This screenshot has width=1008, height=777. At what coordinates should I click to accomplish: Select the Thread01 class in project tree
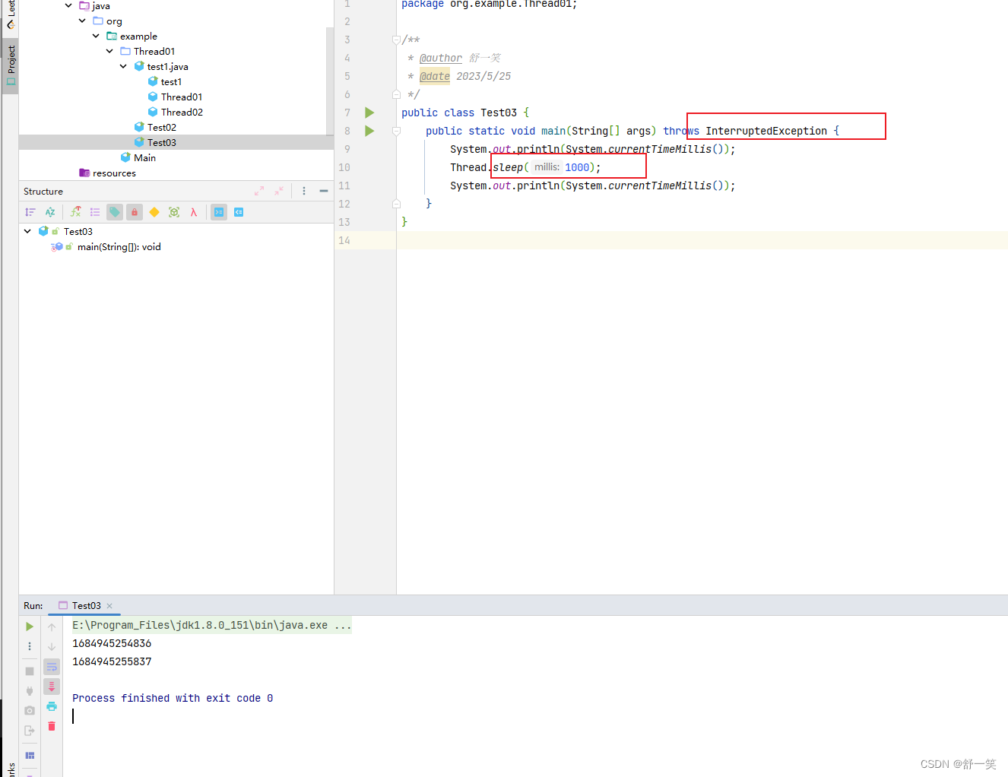tap(181, 97)
